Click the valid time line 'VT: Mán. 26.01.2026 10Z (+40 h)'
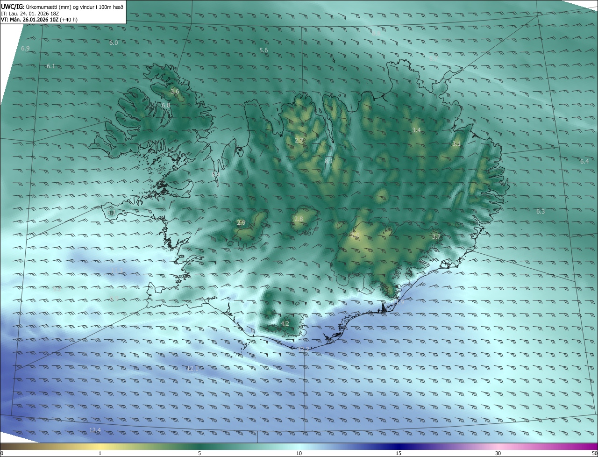Screen dimensions: 598x457 click(x=39, y=20)
